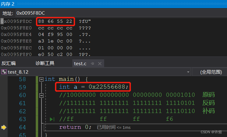Switch to the 反汇编 tab
Viewport: 227px width, 137px height.
click(x=8, y=63)
